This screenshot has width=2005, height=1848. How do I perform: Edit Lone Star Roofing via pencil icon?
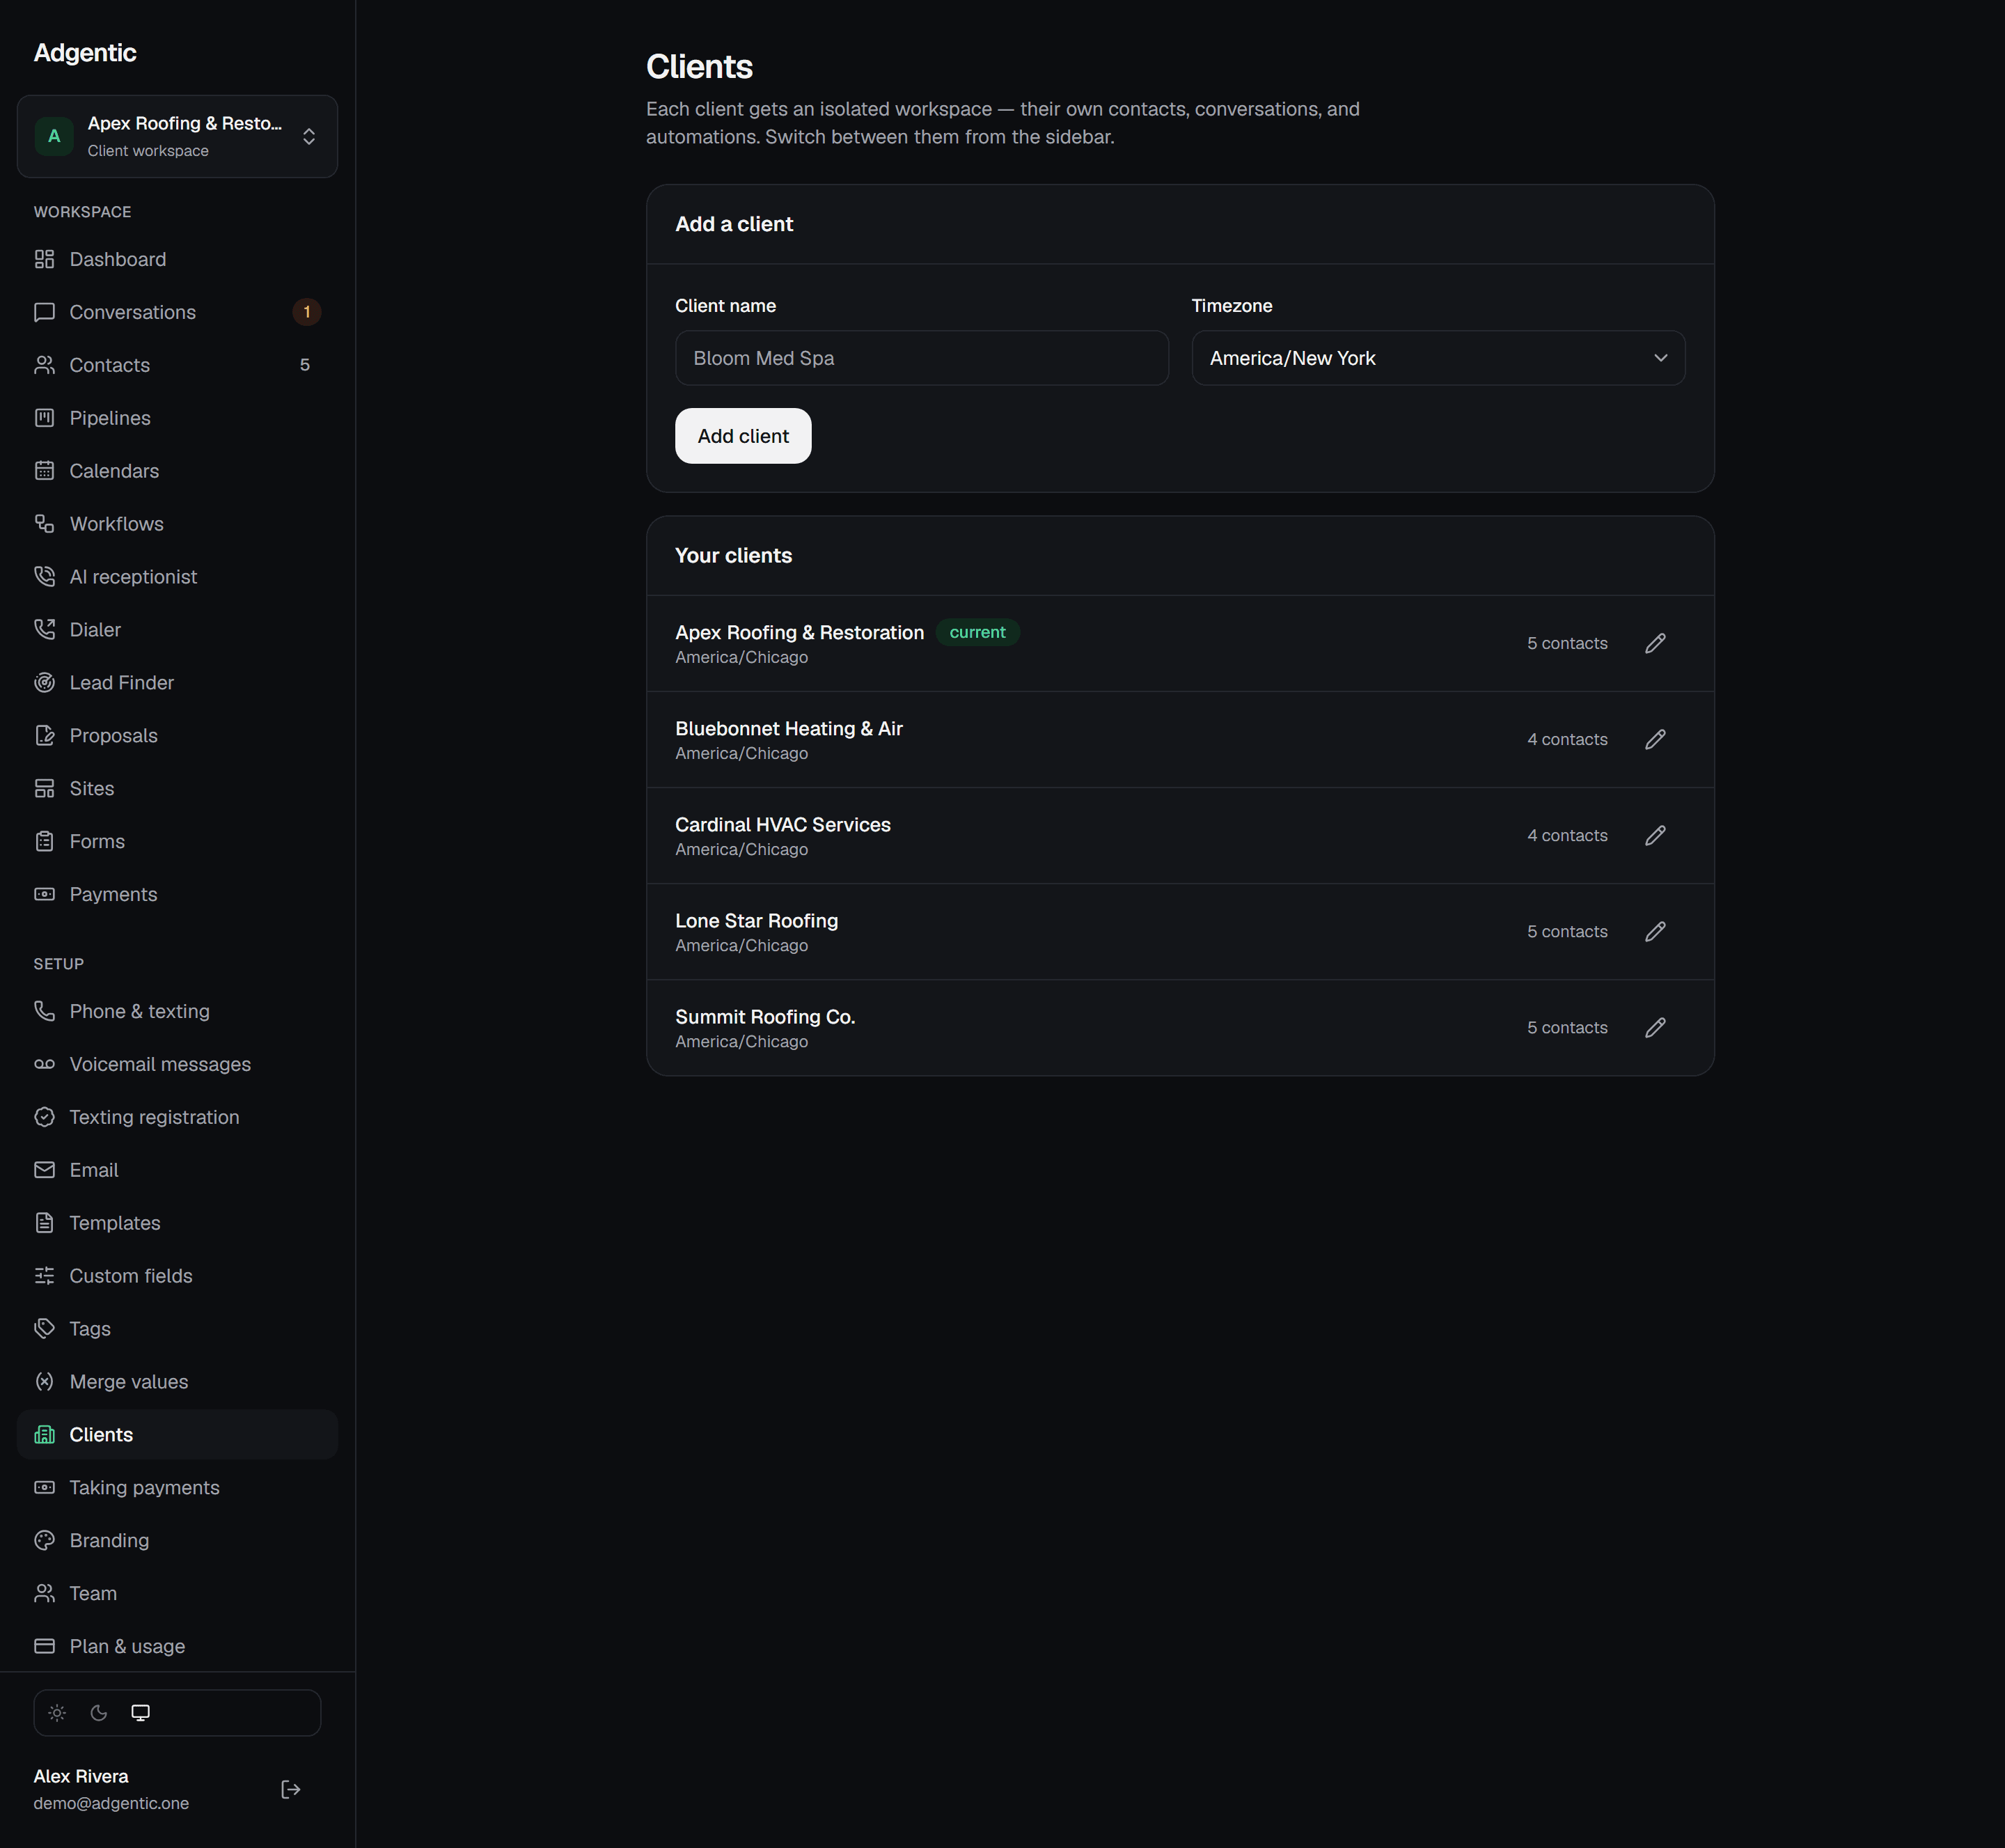tap(1655, 931)
